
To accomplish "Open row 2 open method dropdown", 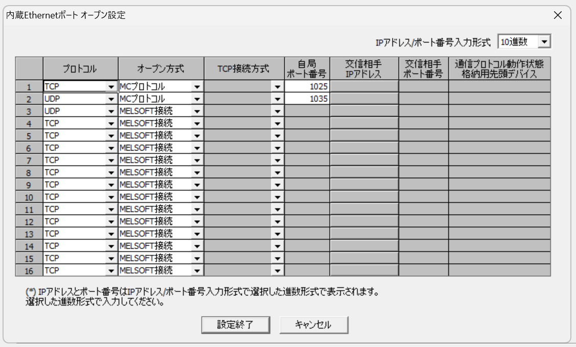I will click(197, 99).
